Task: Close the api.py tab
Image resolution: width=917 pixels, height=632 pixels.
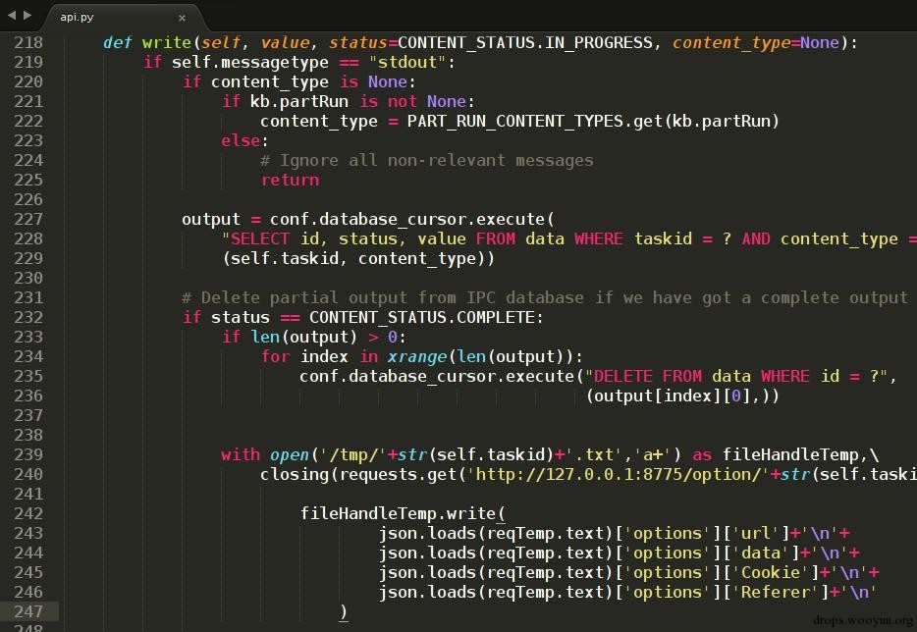Action: pyautogui.click(x=182, y=18)
